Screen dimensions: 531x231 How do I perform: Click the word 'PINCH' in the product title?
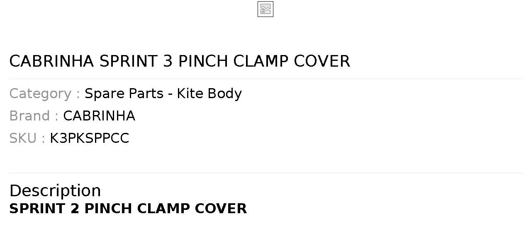203,61
